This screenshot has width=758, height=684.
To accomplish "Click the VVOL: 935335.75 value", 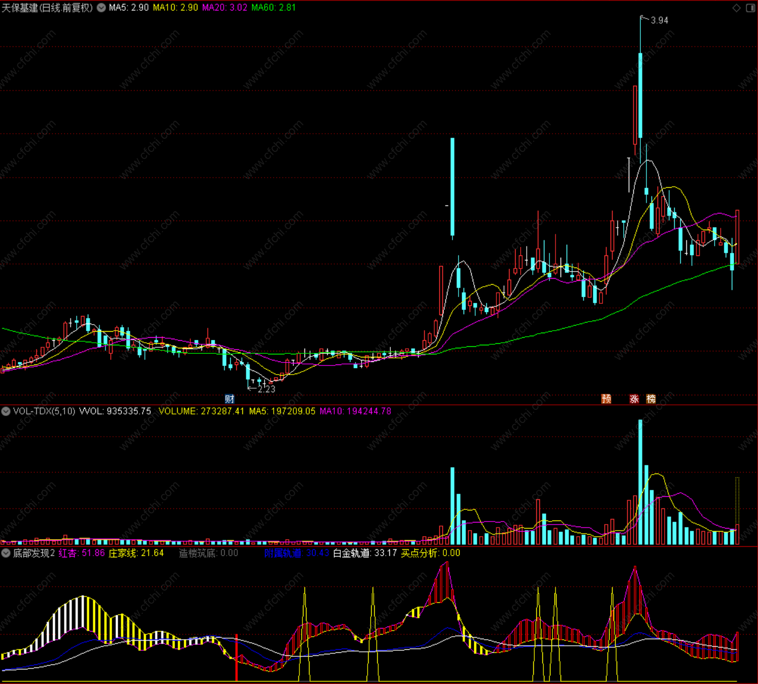I will tap(115, 411).
